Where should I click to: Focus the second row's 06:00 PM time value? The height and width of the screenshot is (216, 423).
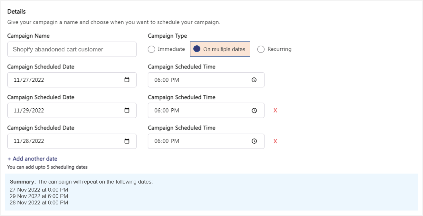(x=167, y=111)
